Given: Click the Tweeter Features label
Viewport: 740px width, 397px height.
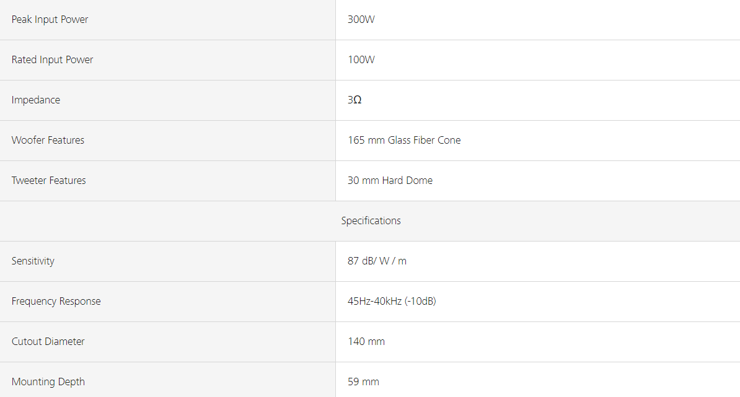Looking at the screenshot, I should point(48,181).
